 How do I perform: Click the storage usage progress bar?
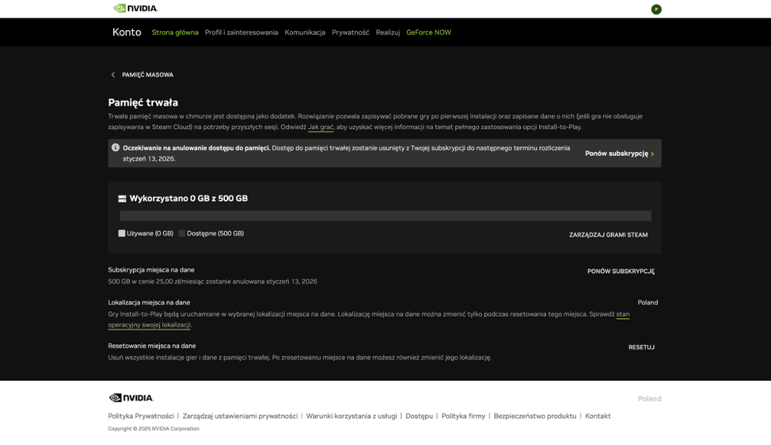(x=385, y=216)
